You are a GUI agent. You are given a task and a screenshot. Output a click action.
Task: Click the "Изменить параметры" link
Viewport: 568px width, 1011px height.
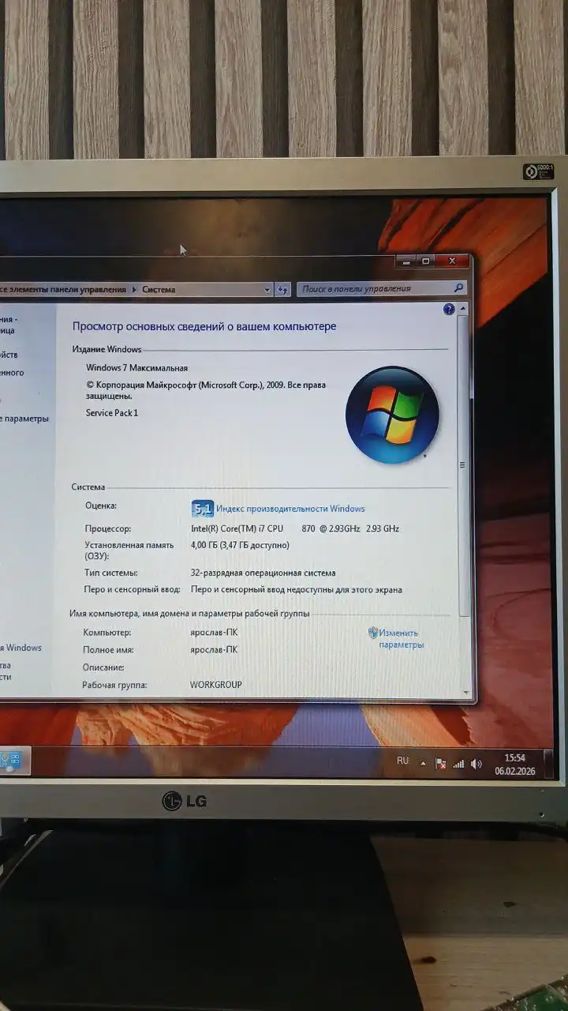pyautogui.click(x=400, y=638)
